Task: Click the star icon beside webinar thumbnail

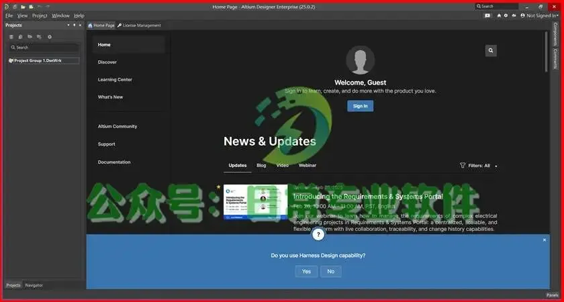Action: [x=218, y=187]
